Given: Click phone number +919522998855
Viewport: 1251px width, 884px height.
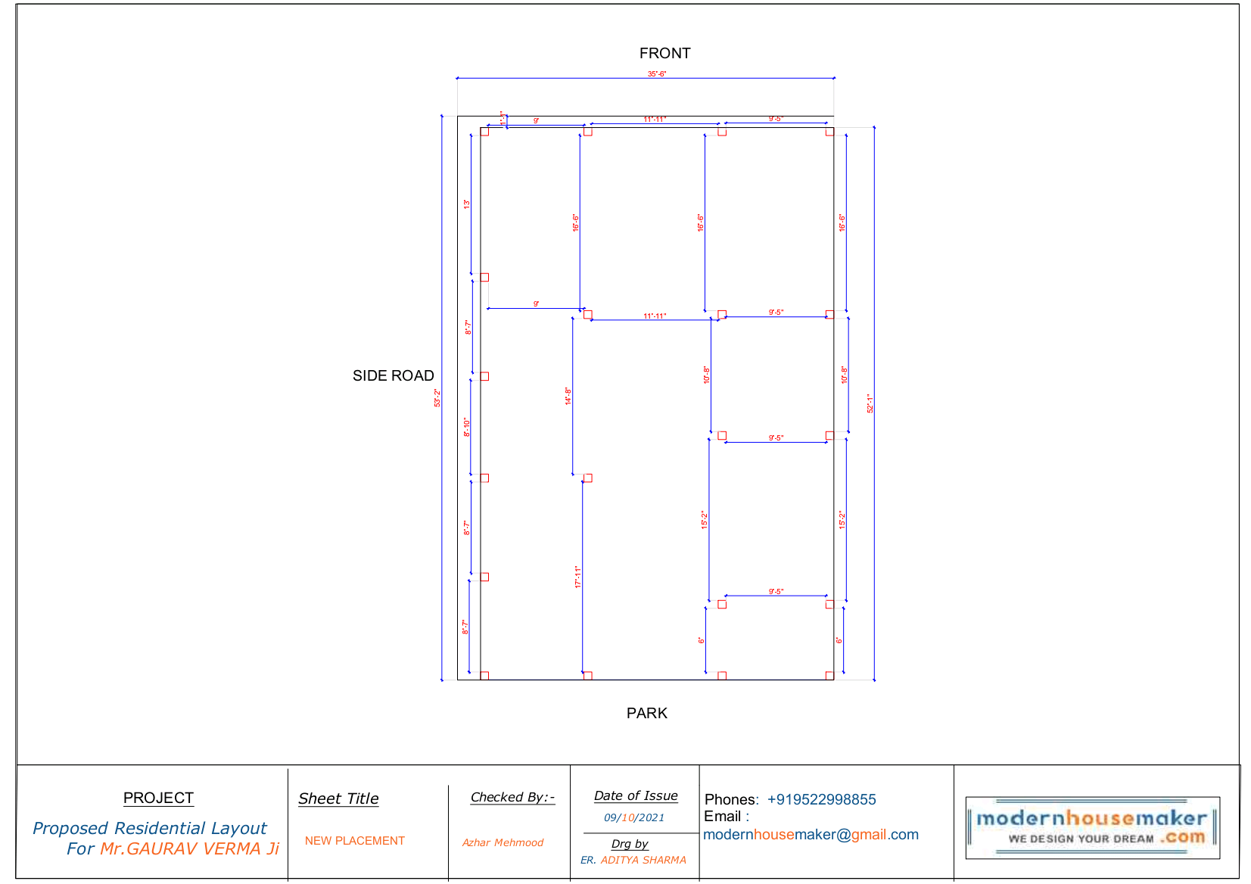Looking at the screenshot, I should click(821, 799).
